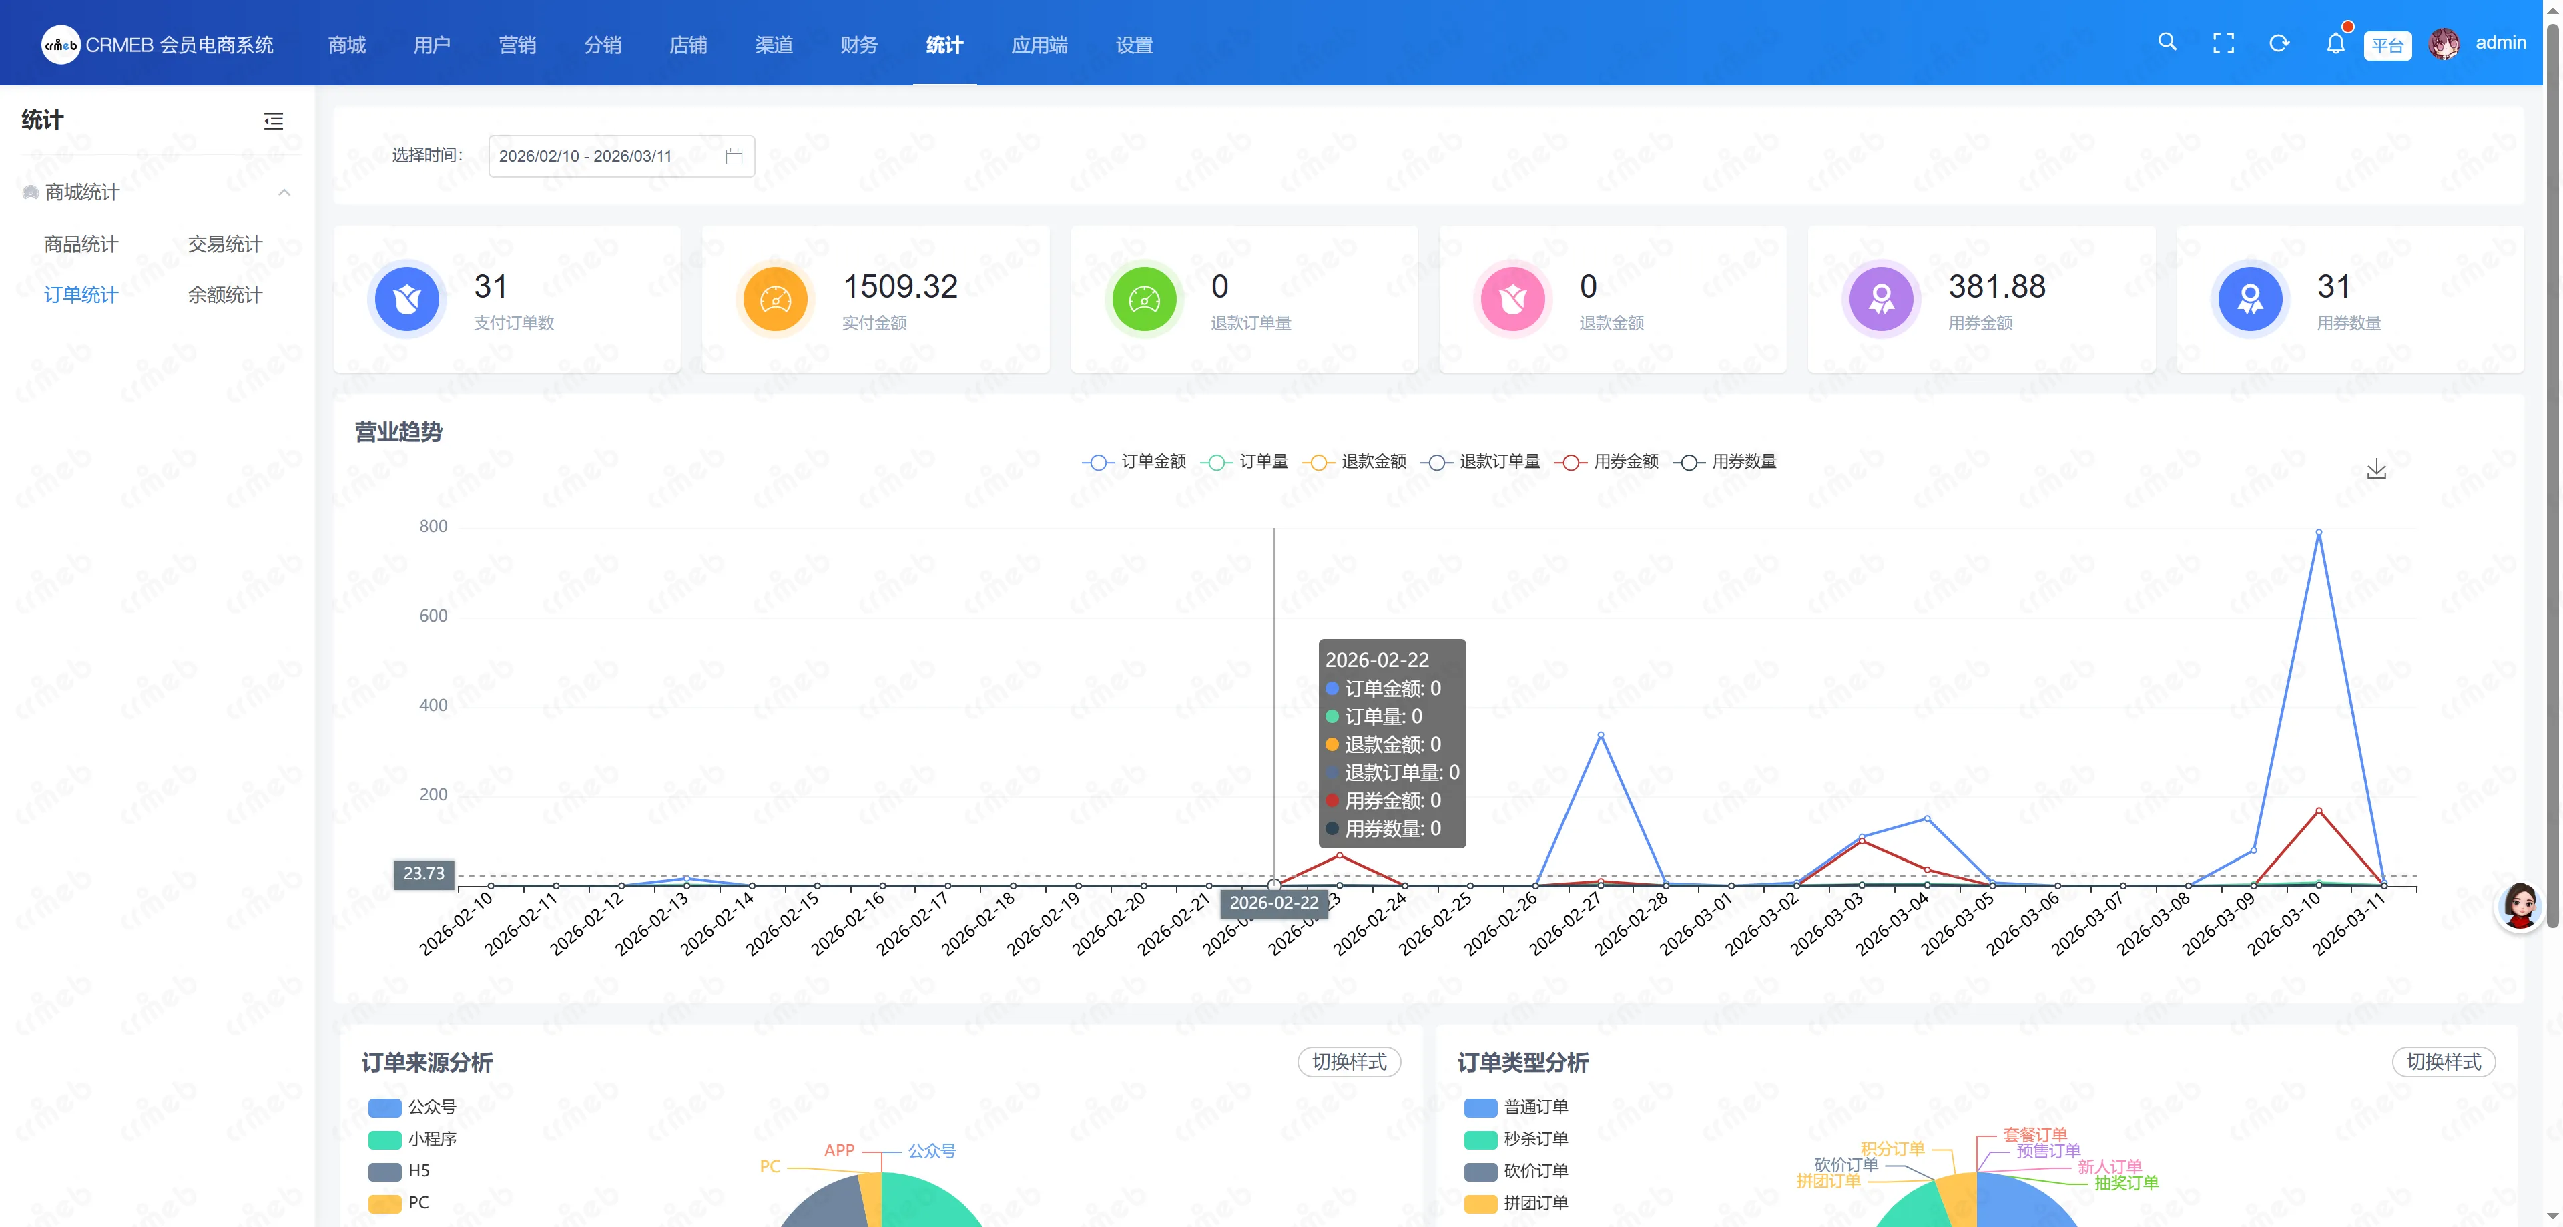Click the 订单类型分析 heading

tap(1522, 1063)
